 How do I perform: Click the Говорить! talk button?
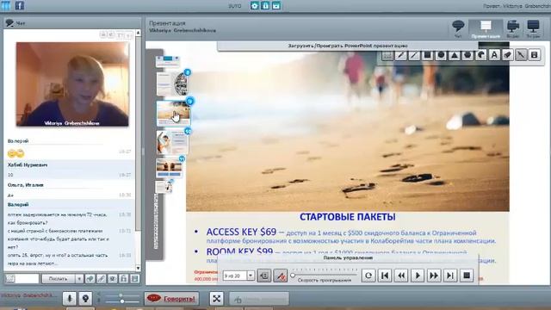(x=172, y=299)
